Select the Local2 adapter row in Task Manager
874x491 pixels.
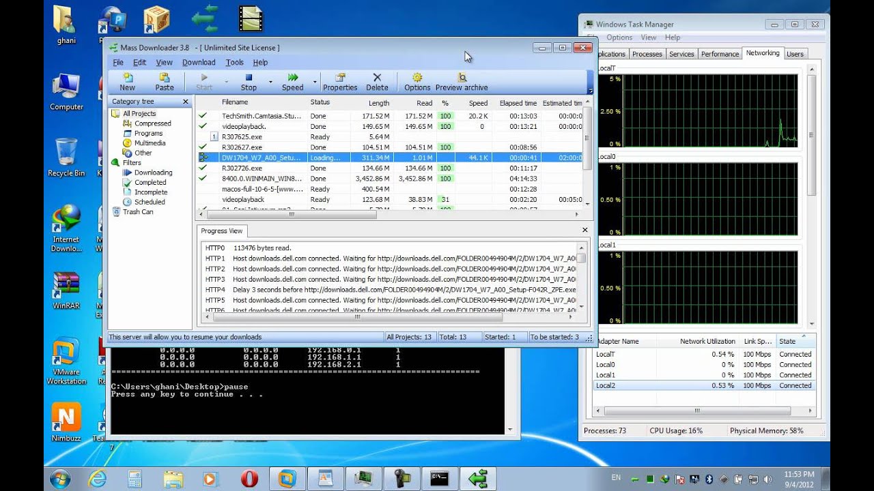[x=704, y=385]
